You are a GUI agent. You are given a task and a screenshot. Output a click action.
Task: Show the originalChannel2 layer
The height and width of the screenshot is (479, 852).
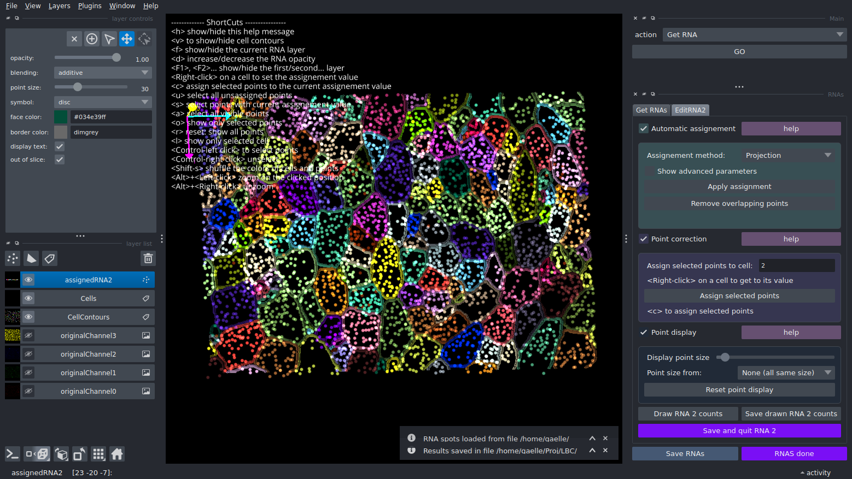28,354
